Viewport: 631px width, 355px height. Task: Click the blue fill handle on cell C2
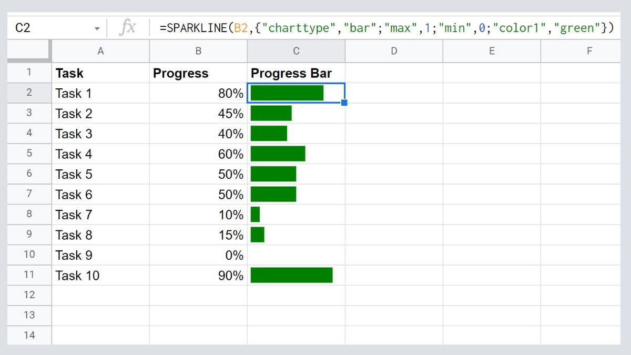[x=344, y=103]
